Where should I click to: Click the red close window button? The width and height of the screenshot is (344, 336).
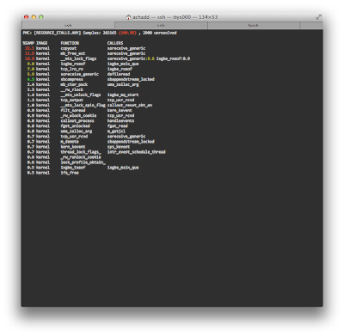click(x=27, y=17)
